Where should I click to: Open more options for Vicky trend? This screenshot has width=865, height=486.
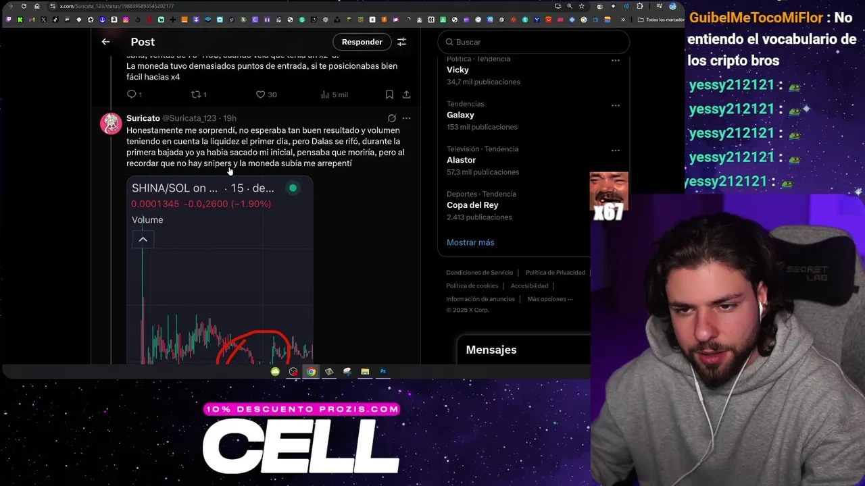(616, 60)
